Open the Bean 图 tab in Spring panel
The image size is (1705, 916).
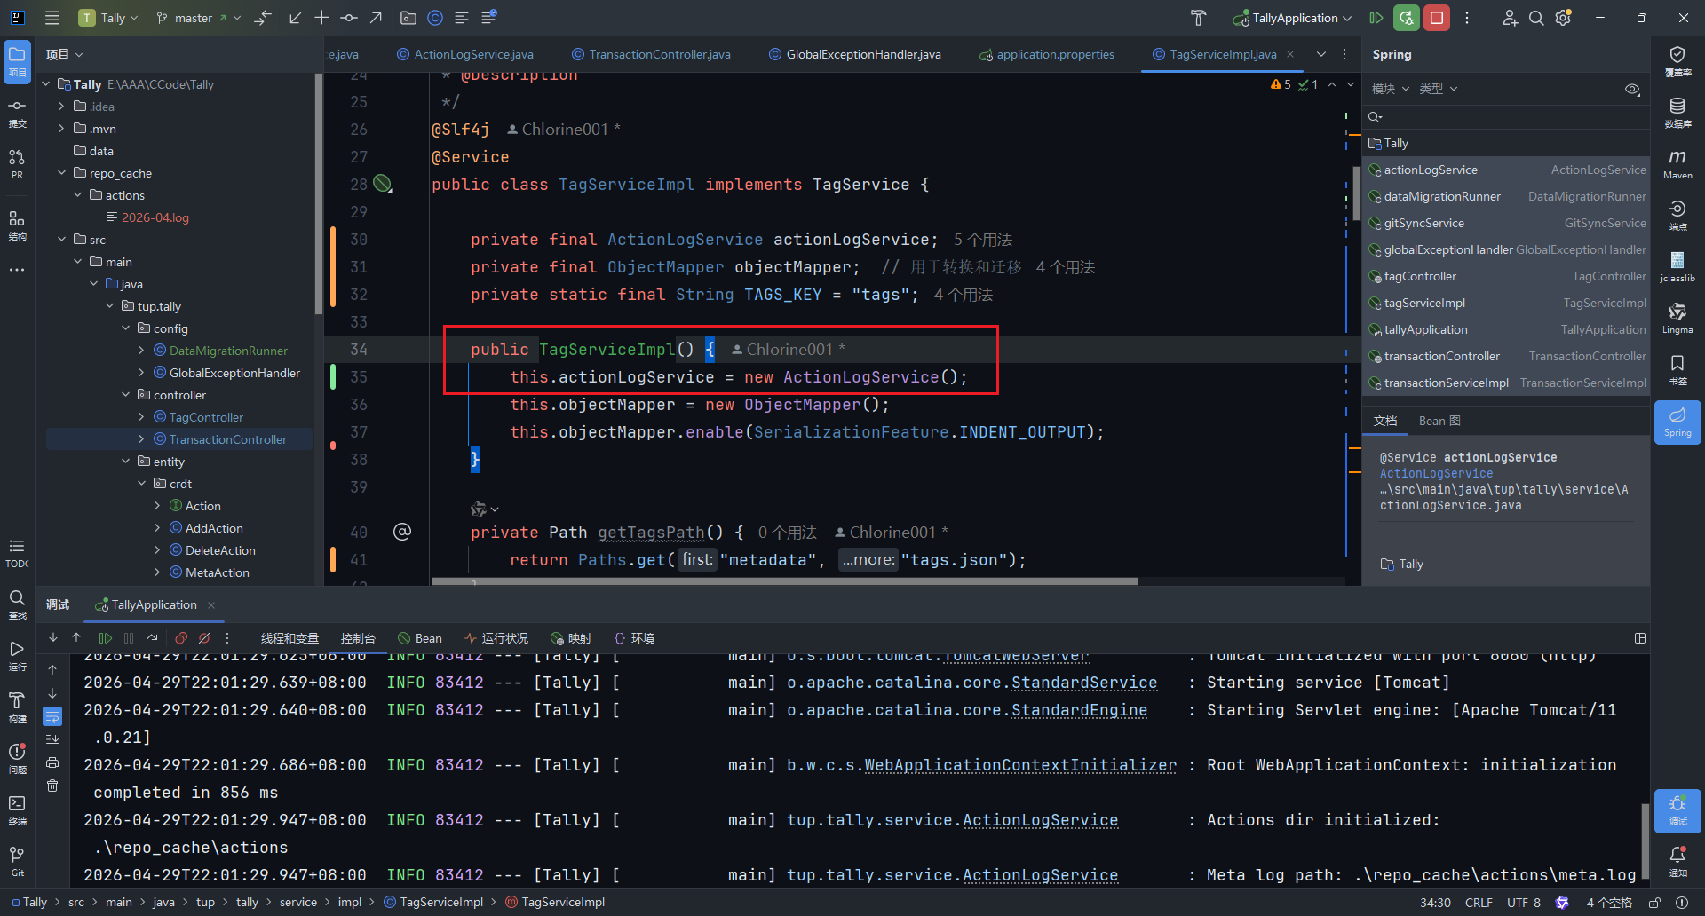coord(1439,421)
